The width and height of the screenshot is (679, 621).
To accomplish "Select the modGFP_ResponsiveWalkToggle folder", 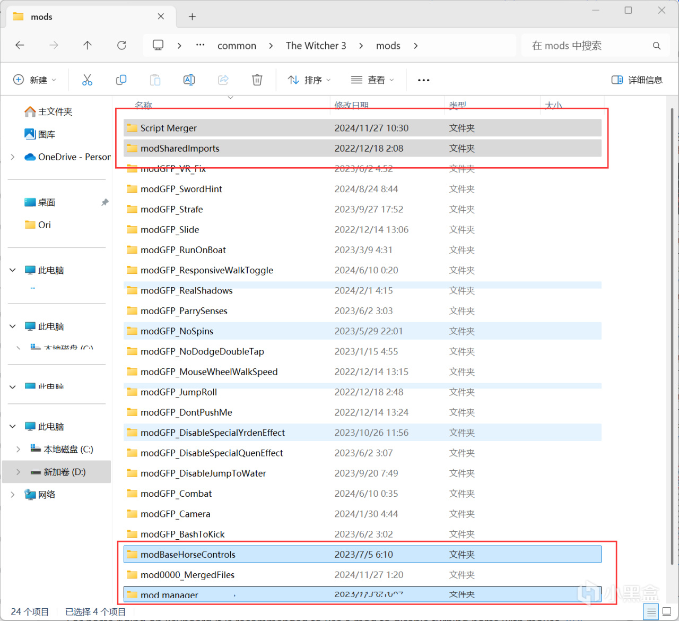I will coord(362,270).
